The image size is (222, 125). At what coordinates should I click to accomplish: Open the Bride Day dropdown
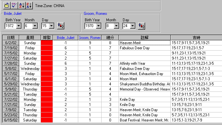point(52,26)
